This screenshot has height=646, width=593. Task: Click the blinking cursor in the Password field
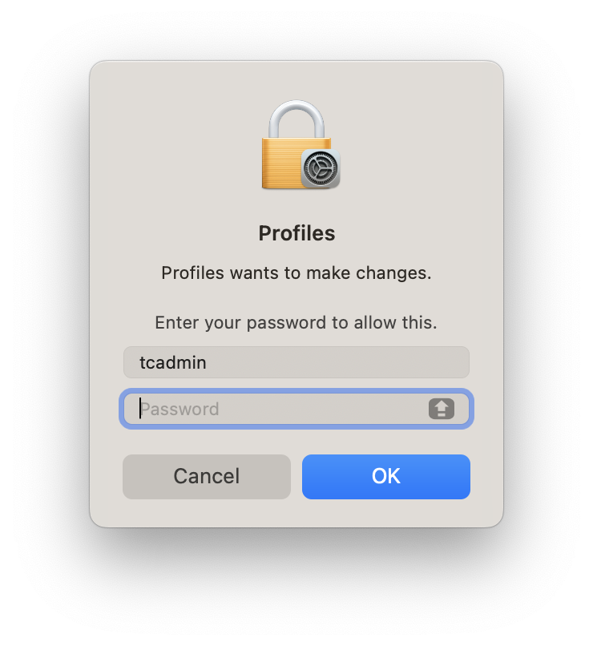click(x=140, y=408)
